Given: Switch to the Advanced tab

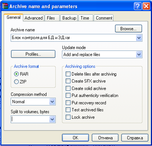Looking at the screenshot, I should (x=34, y=18).
